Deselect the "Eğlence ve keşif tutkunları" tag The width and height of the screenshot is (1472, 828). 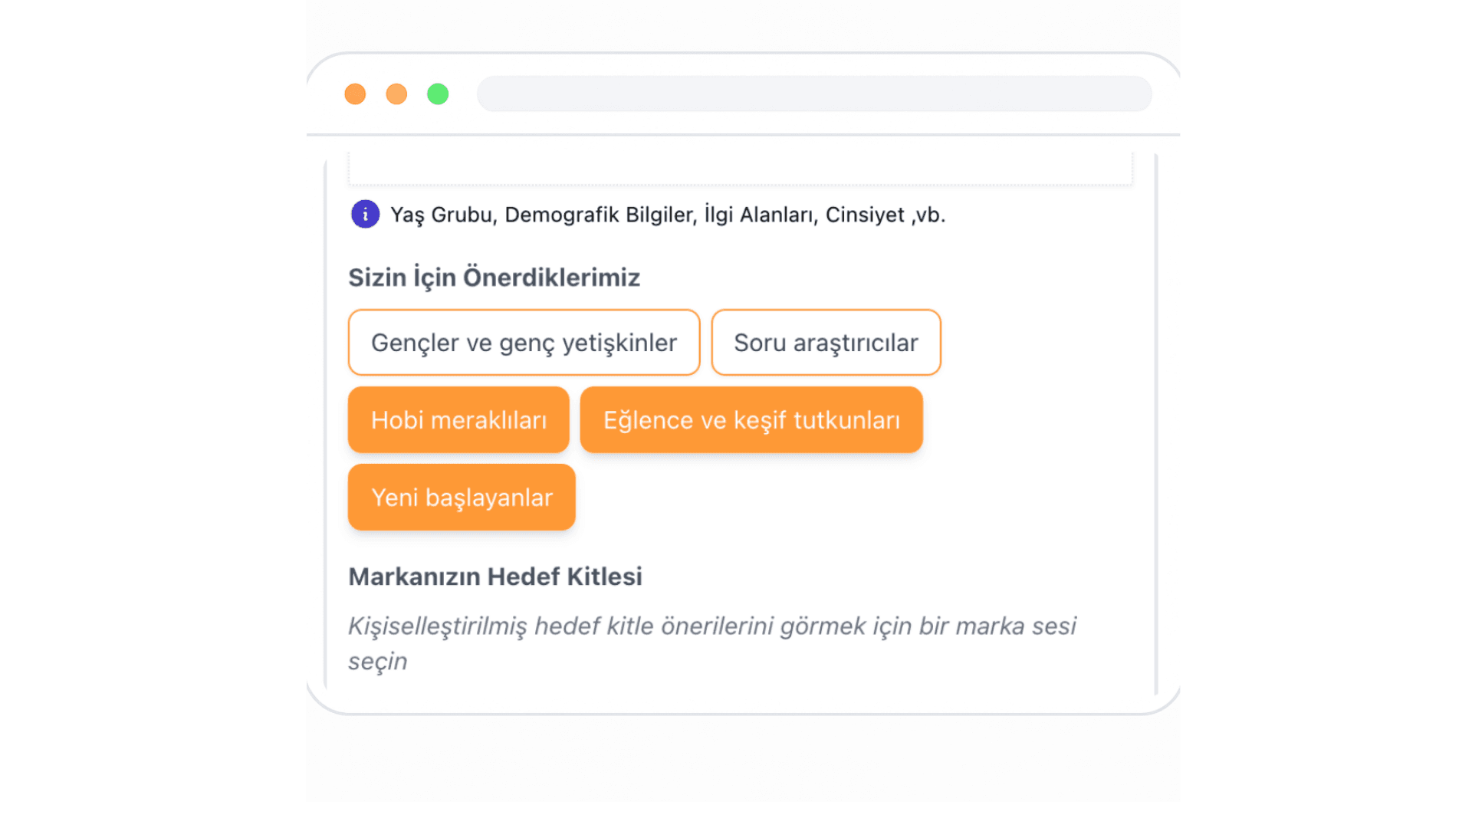[x=751, y=419]
